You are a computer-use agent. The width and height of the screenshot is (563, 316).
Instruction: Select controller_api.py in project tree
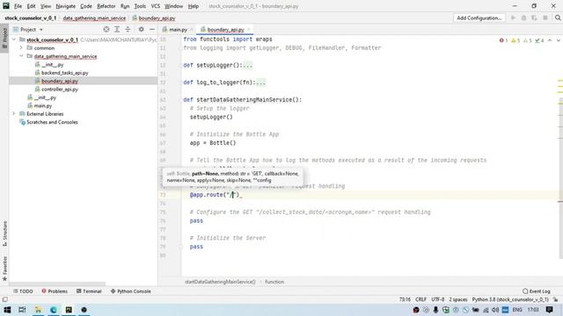(60, 90)
